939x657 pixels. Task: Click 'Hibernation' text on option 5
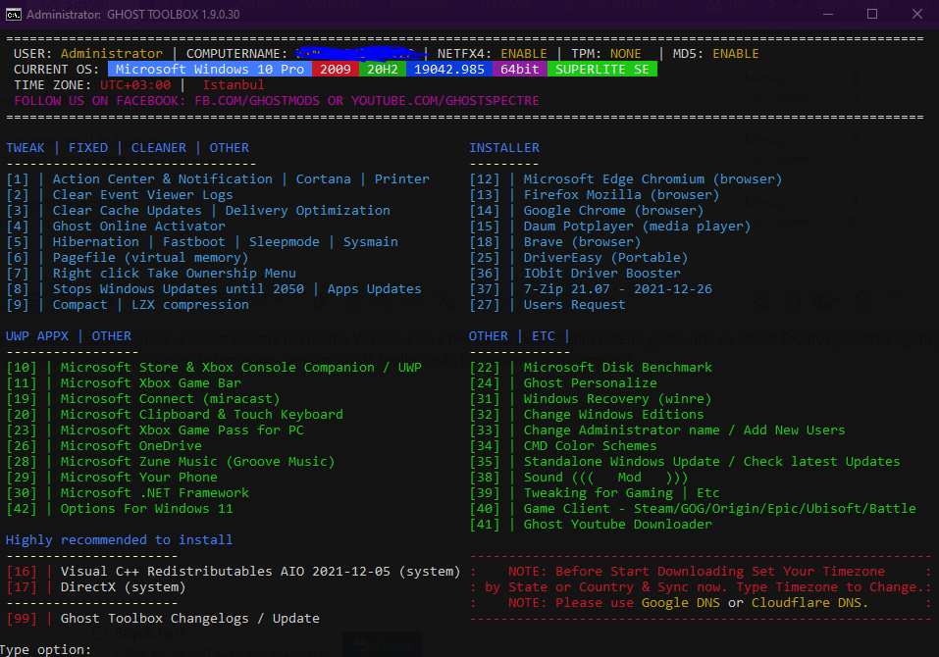96,242
